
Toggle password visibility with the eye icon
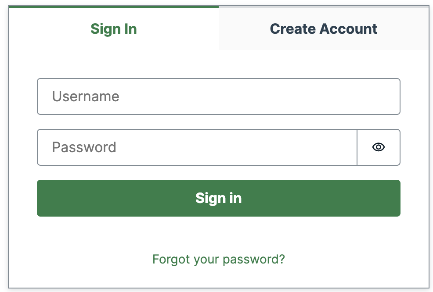pos(378,147)
